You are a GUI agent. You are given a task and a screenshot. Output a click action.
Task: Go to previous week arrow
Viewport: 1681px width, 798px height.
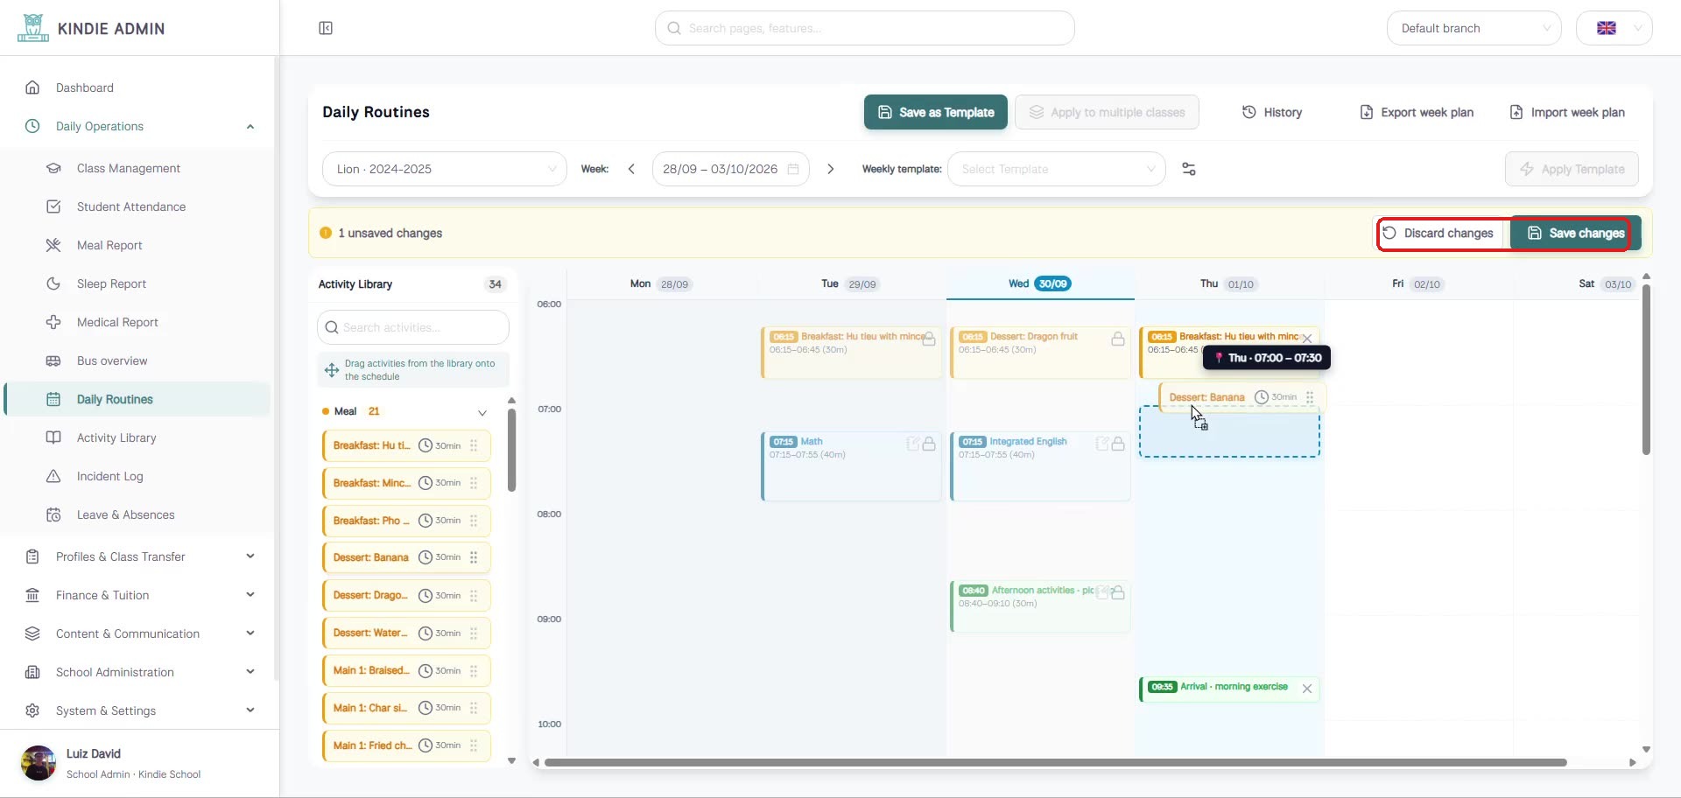click(631, 169)
